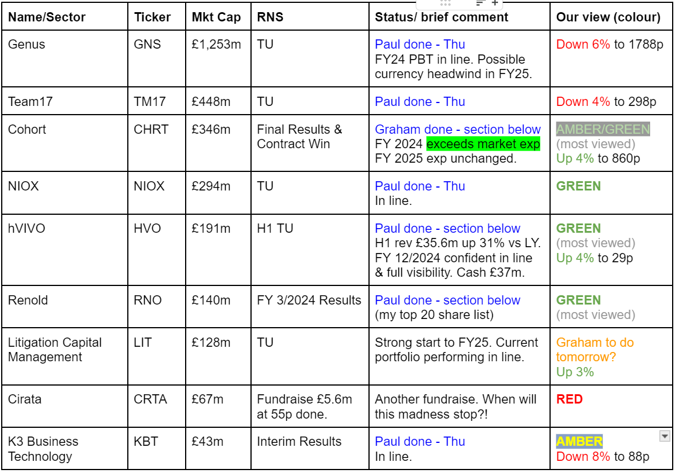This screenshot has height=473, width=675.
Task: Click the RED rating for Cirata
Action: coord(569,399)
